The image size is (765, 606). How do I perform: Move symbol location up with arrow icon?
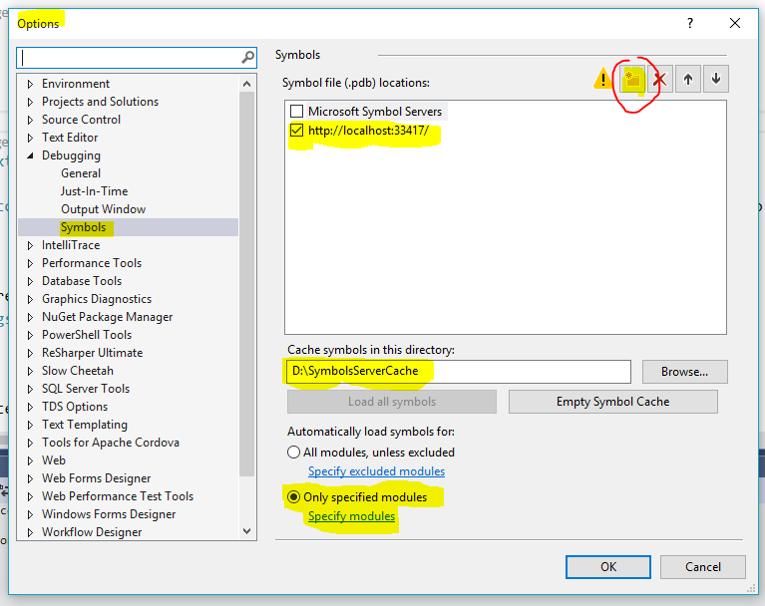coord(688,79)
